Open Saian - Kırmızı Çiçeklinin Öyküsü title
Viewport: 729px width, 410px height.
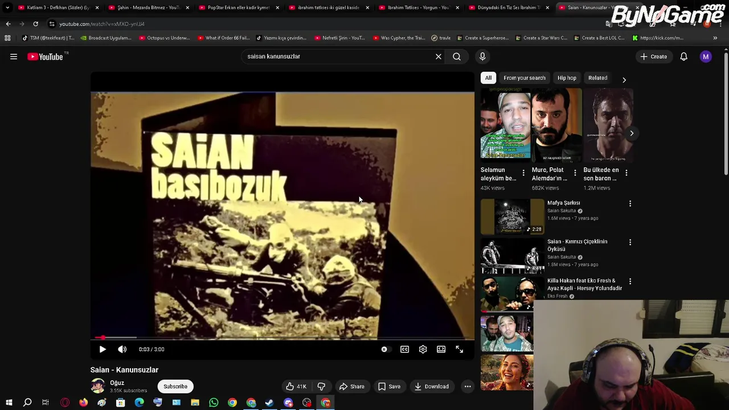pyautogui.click(x=577, y=245)
